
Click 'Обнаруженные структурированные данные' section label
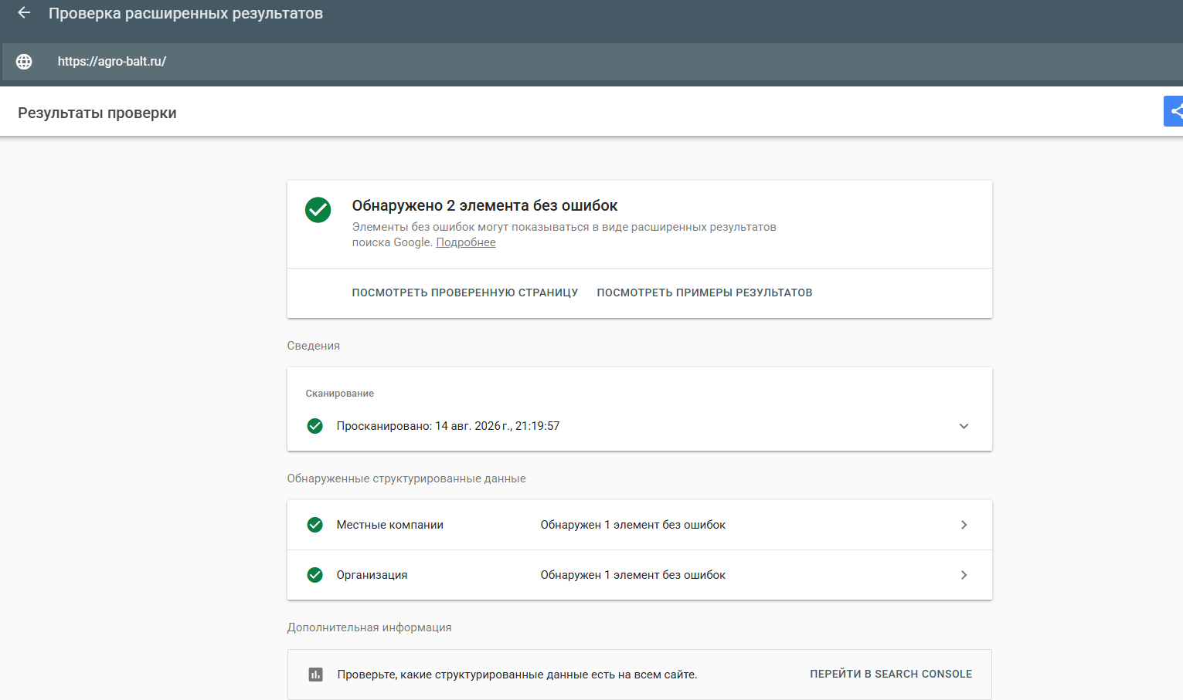(x=406, y=479)
